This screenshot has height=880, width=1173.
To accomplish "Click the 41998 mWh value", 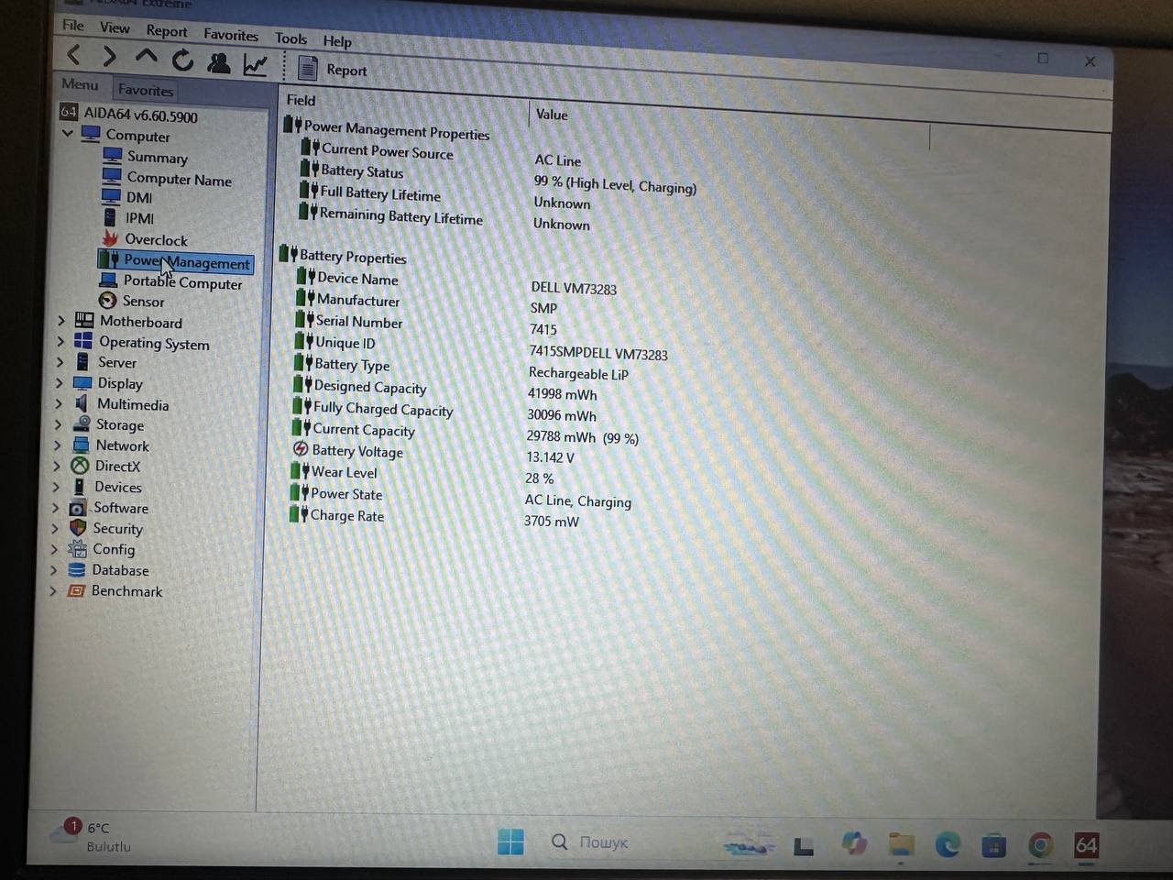I will coord(563,394).
